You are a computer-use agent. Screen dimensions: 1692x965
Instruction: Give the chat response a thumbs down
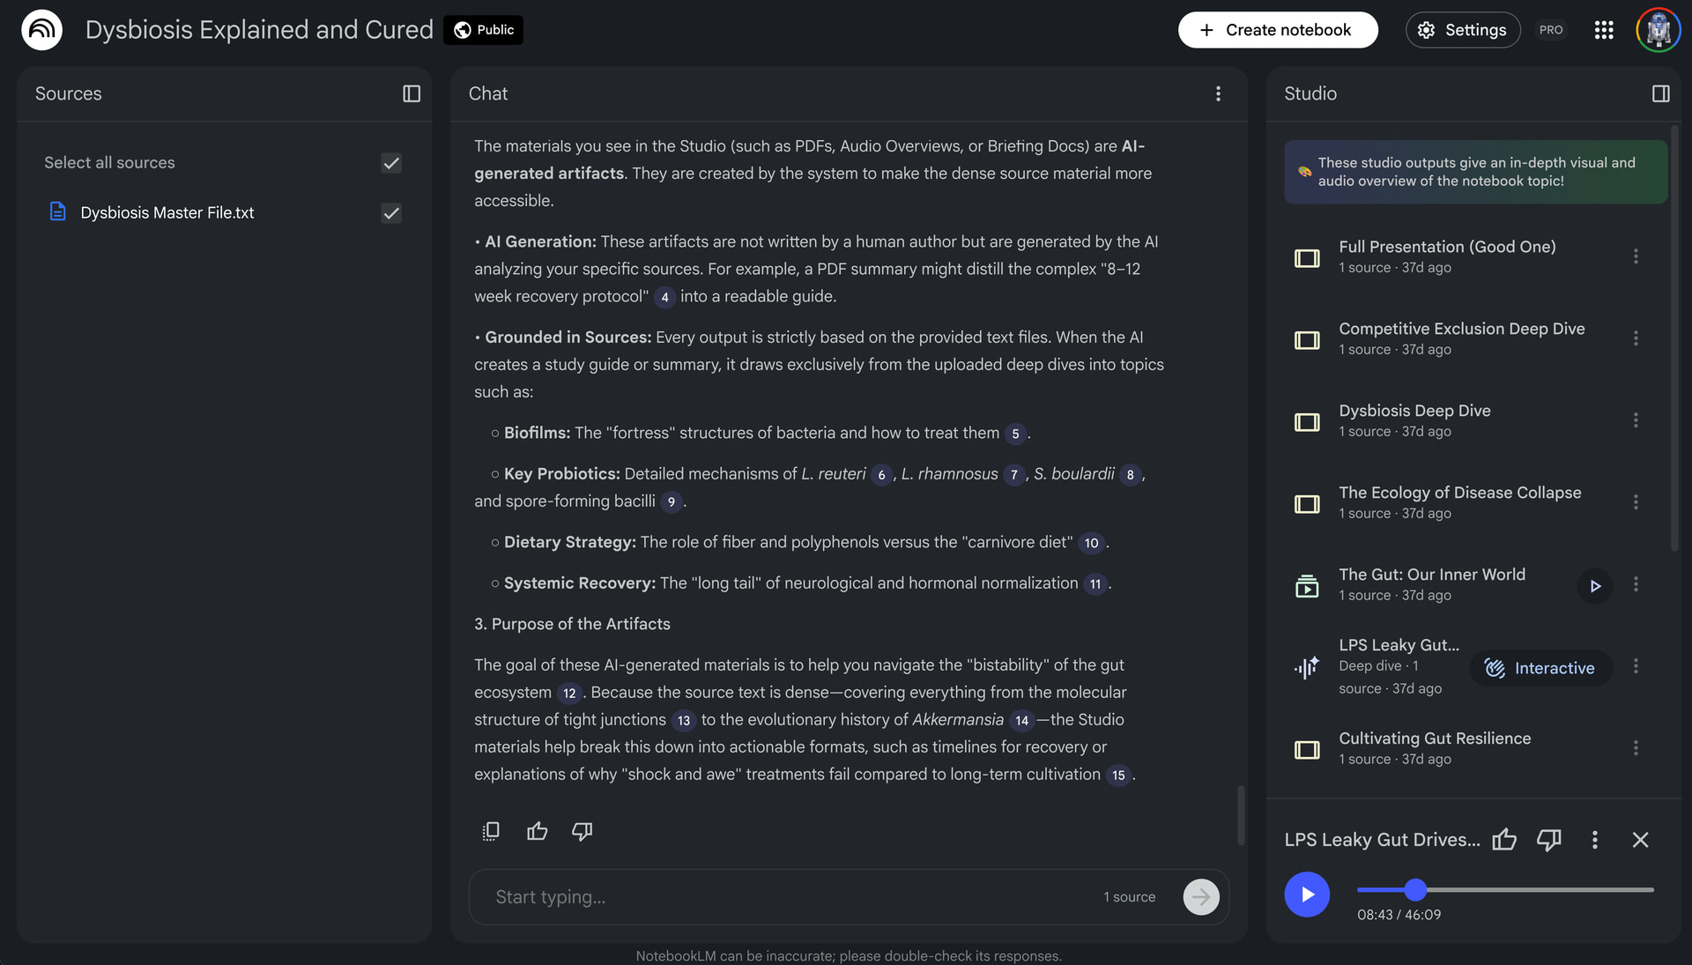point(582,831)
